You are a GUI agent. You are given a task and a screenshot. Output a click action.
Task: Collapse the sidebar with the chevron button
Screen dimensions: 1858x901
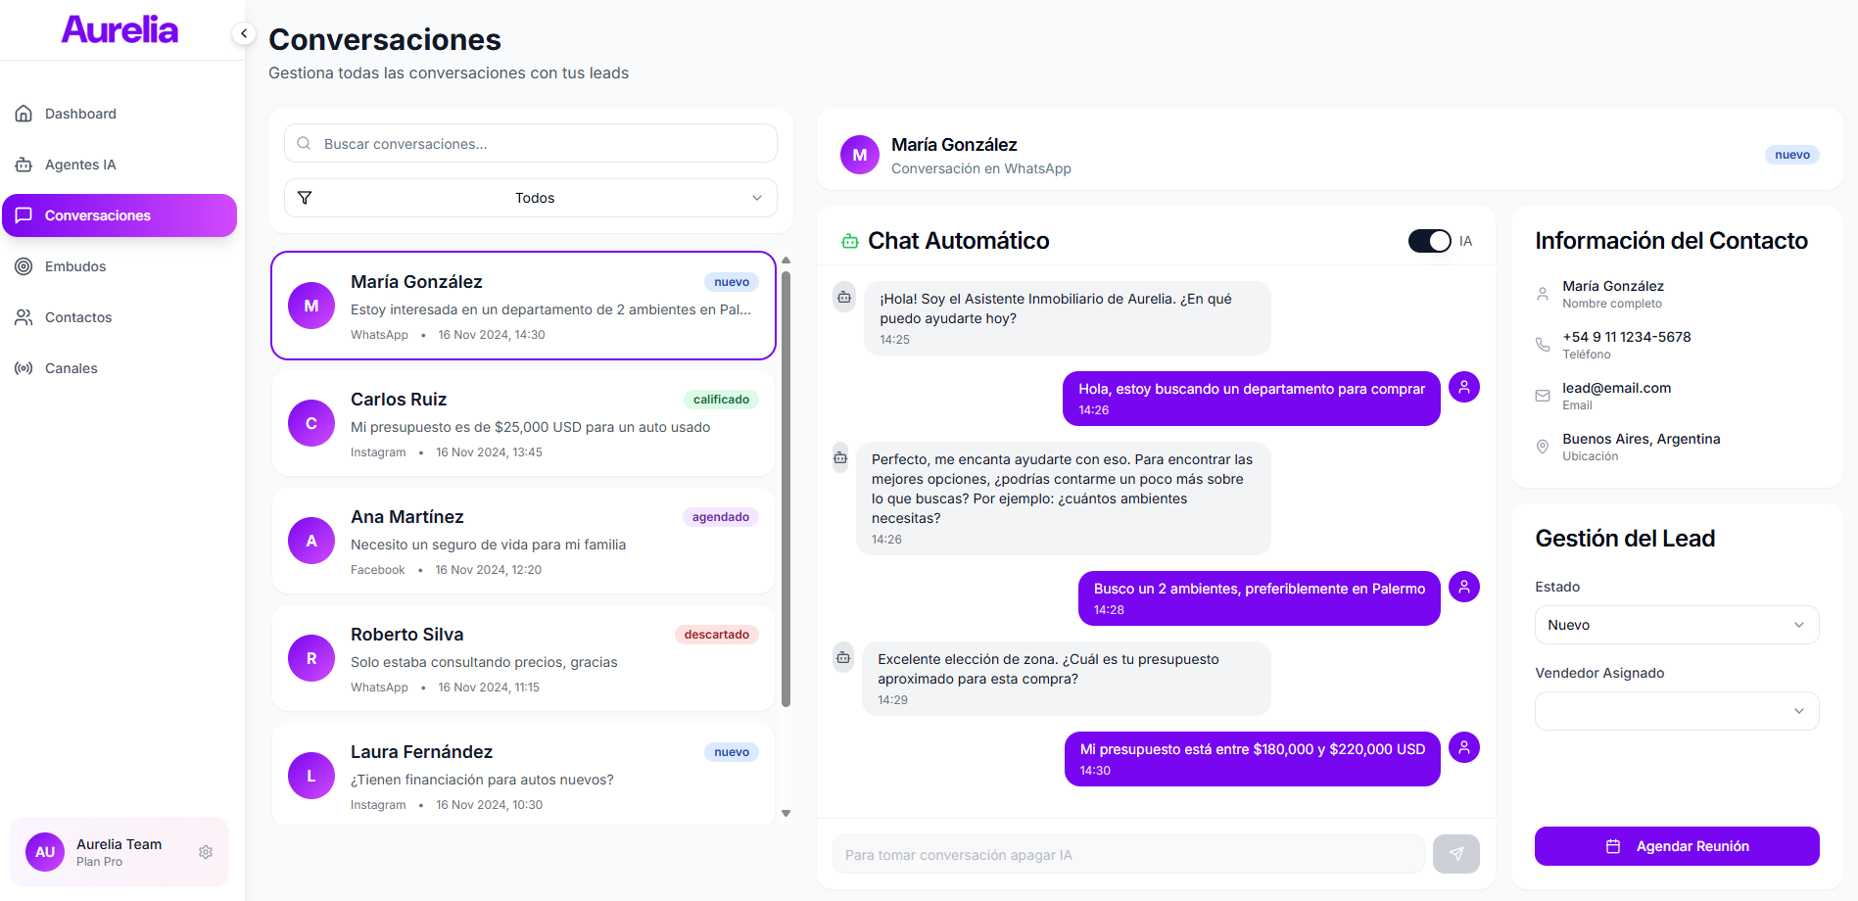click(x=244, y=33)
